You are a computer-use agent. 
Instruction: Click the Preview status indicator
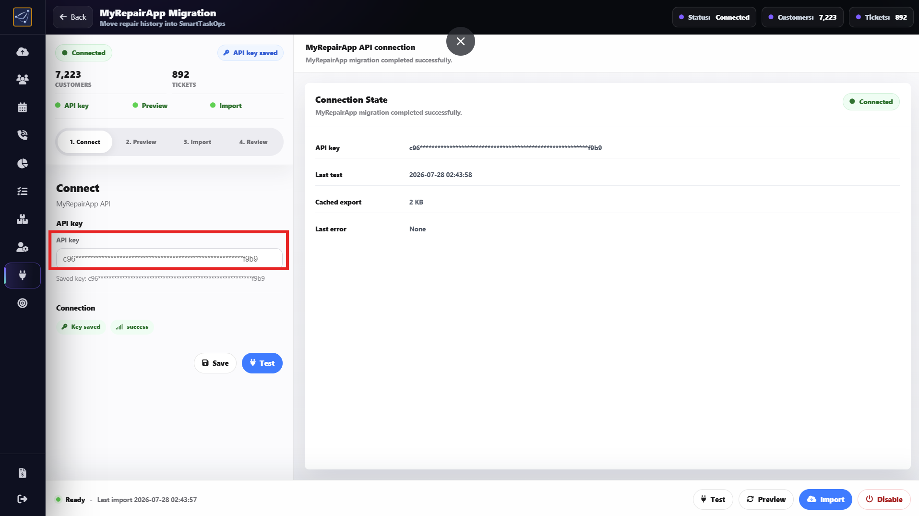click(150, 106)
